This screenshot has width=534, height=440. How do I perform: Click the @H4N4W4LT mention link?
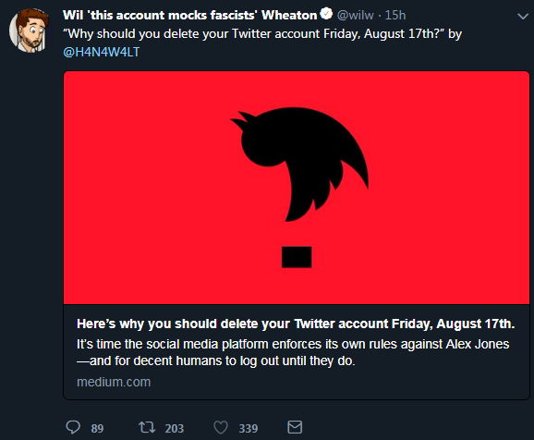tap(102, 52)
